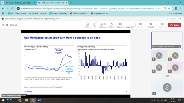Toggle the camera on or off
This screenshot has height=103, width=184.
(140, 25)
